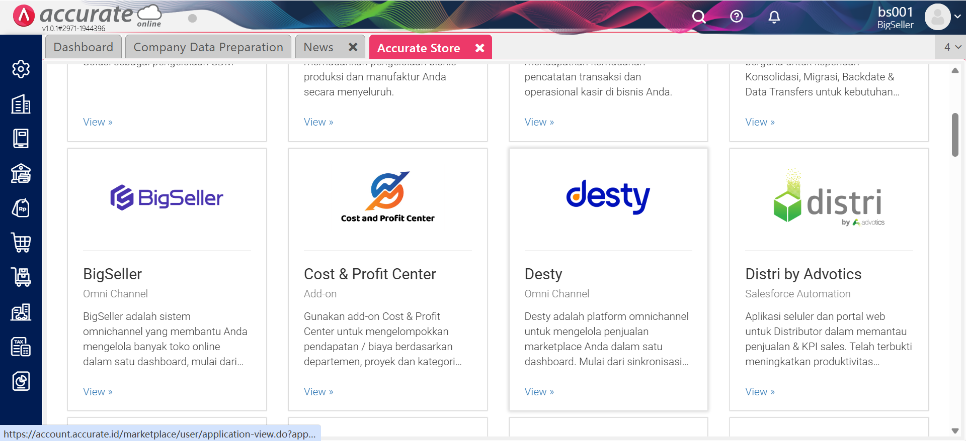Open the Sales price tag icon
The image size is (966, 441).
(x=21, y=208)
